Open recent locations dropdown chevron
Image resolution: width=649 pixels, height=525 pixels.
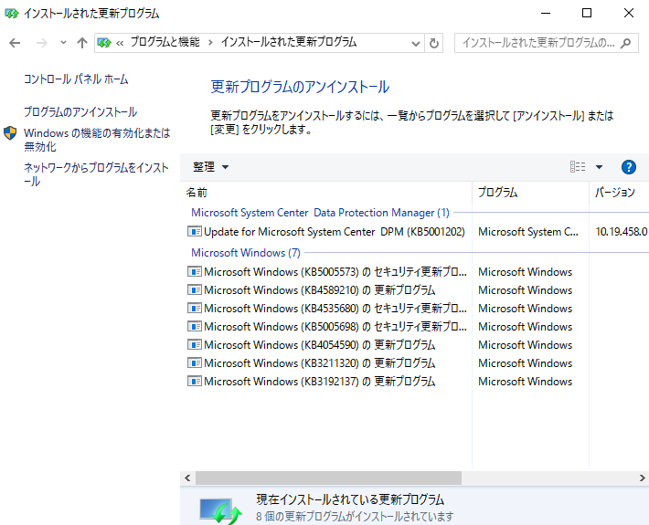click(63, 42)
